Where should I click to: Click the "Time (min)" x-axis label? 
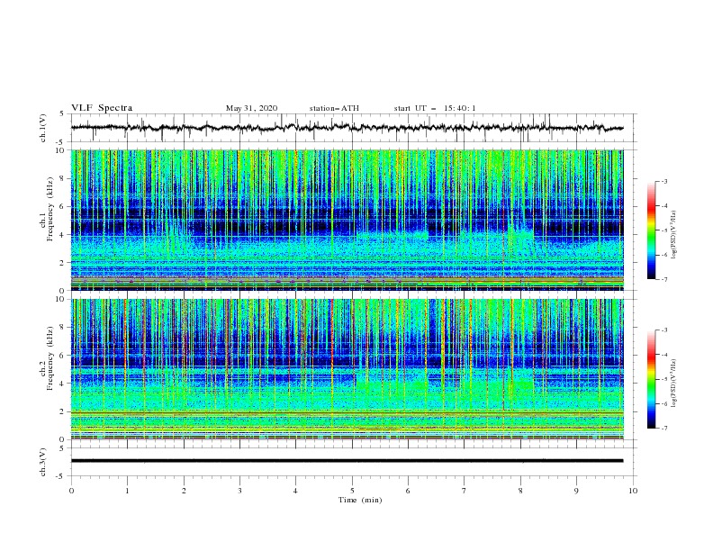click(x=360, y=500)
